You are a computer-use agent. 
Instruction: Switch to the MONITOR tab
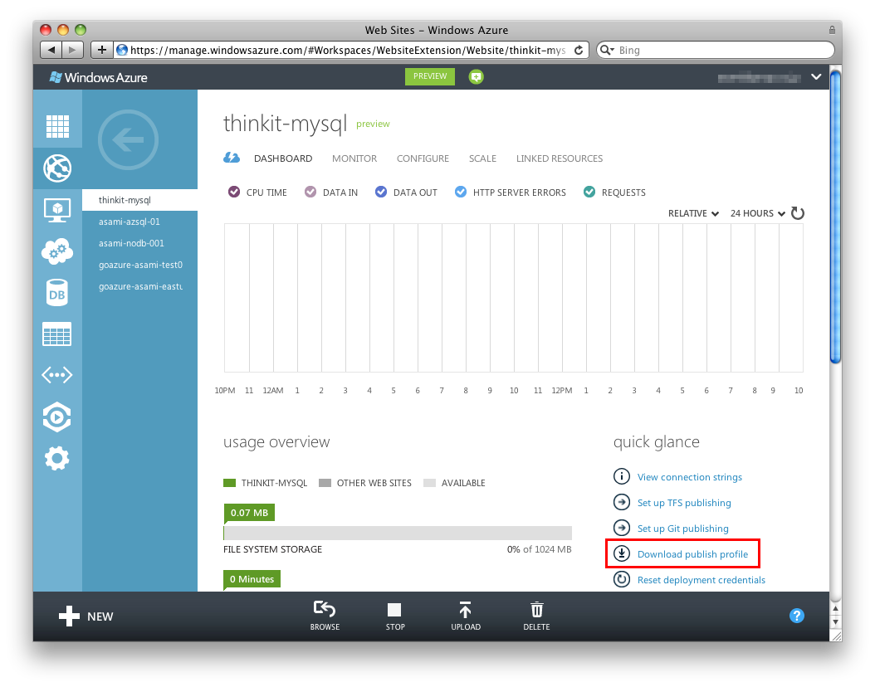pos(354,158)
